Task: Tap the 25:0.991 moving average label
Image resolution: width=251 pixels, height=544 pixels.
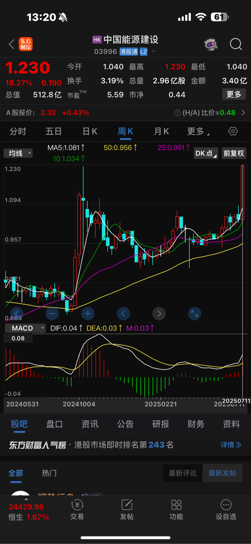Action: click(x=174, y=148)
